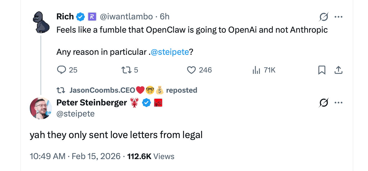Open the reply icon on Rich's tweet
368x171 pixels.
62,70
